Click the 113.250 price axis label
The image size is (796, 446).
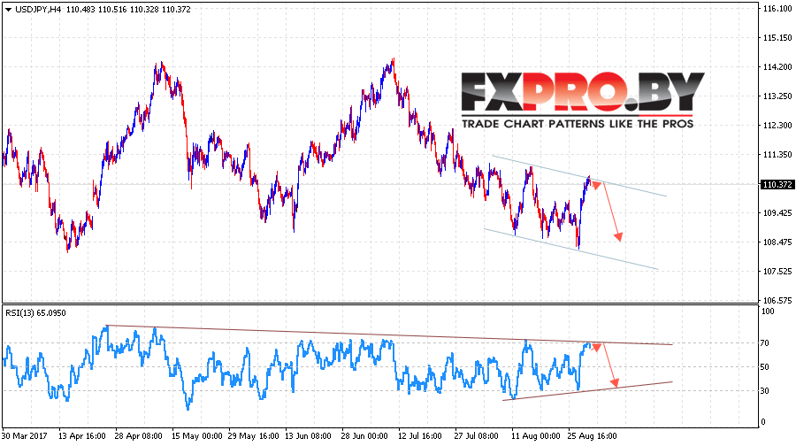pyautogui.click(x=777, y=96)
